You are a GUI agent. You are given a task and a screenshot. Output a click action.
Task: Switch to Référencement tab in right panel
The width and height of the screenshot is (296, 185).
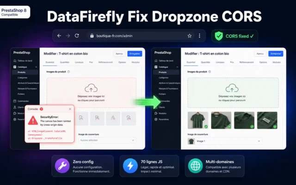coord(247,62)
